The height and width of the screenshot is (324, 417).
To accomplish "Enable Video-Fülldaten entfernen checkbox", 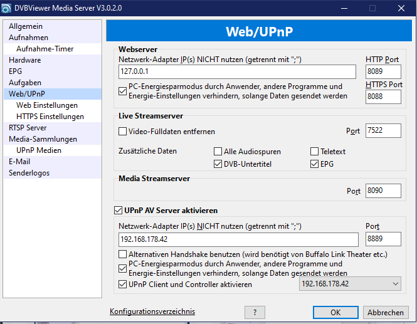I will [122, 132].
